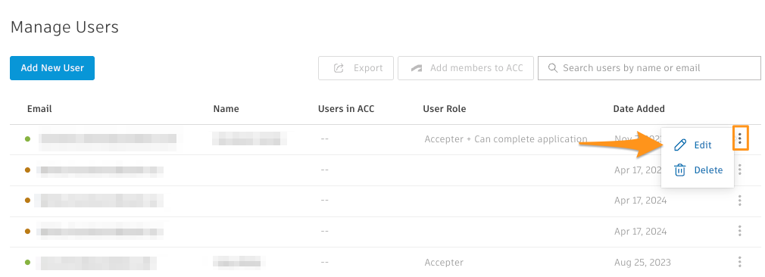Open three-dot menu for third user row

click(x=740, y=201)
